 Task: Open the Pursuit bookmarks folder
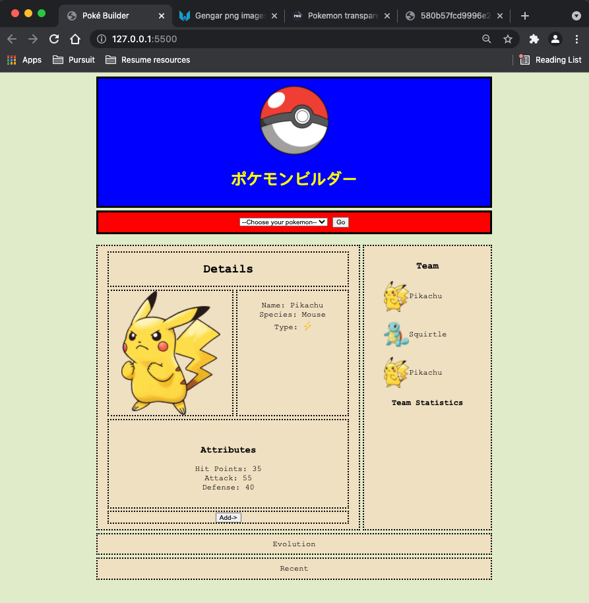click(x=74, y=60)
